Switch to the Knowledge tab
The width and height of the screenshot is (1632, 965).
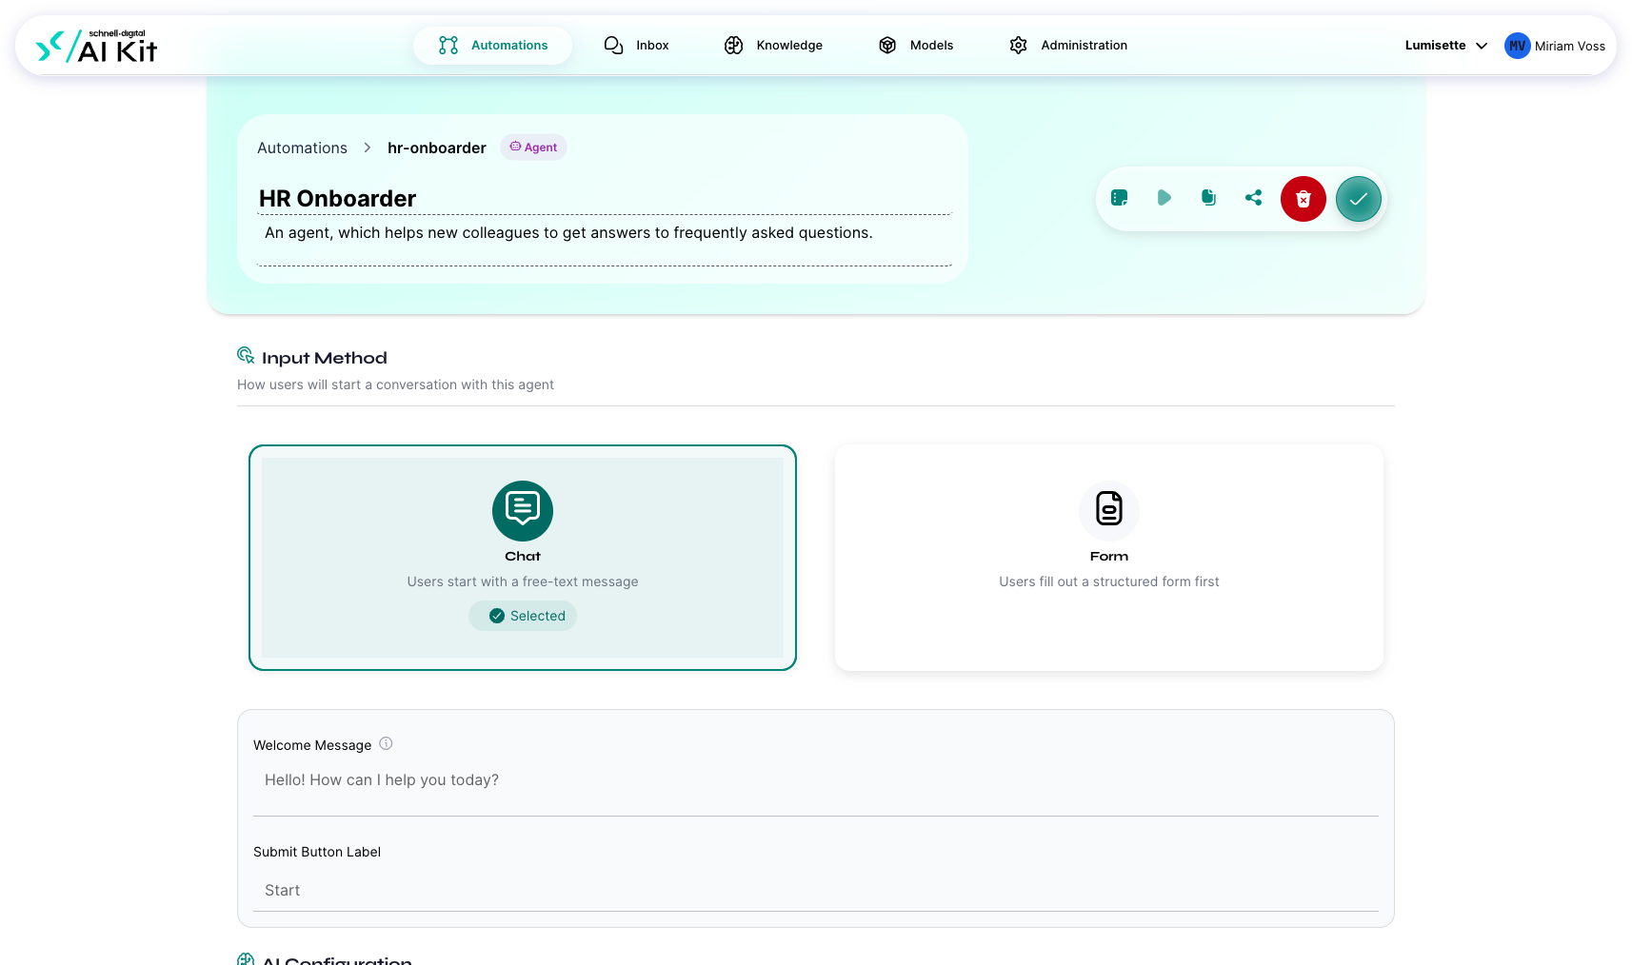(x=773, y=46)
